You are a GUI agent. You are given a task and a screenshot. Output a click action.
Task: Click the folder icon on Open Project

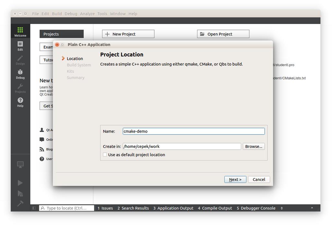(202, 34)
